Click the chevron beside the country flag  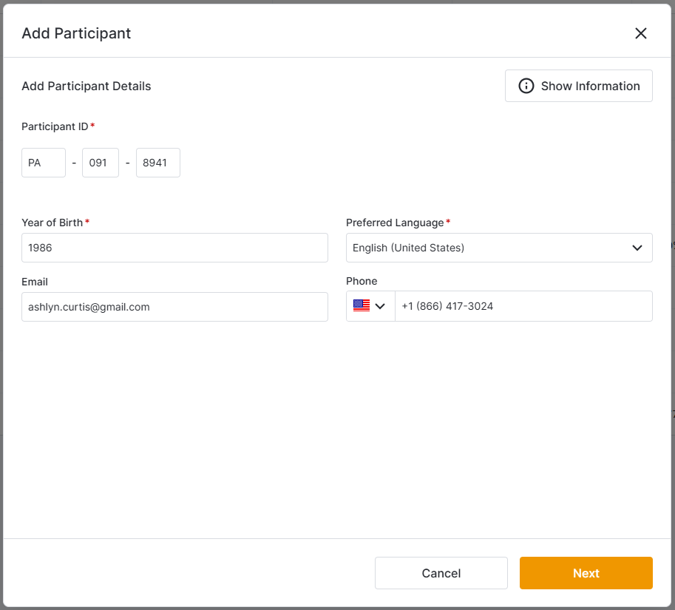tap(379, 306)
